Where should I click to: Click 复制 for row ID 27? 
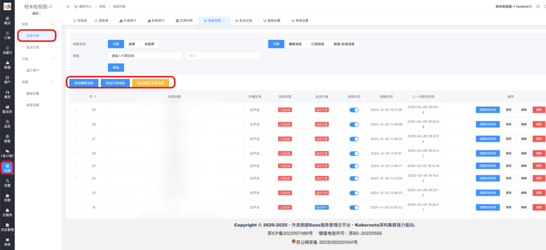[x=509, y=139]
